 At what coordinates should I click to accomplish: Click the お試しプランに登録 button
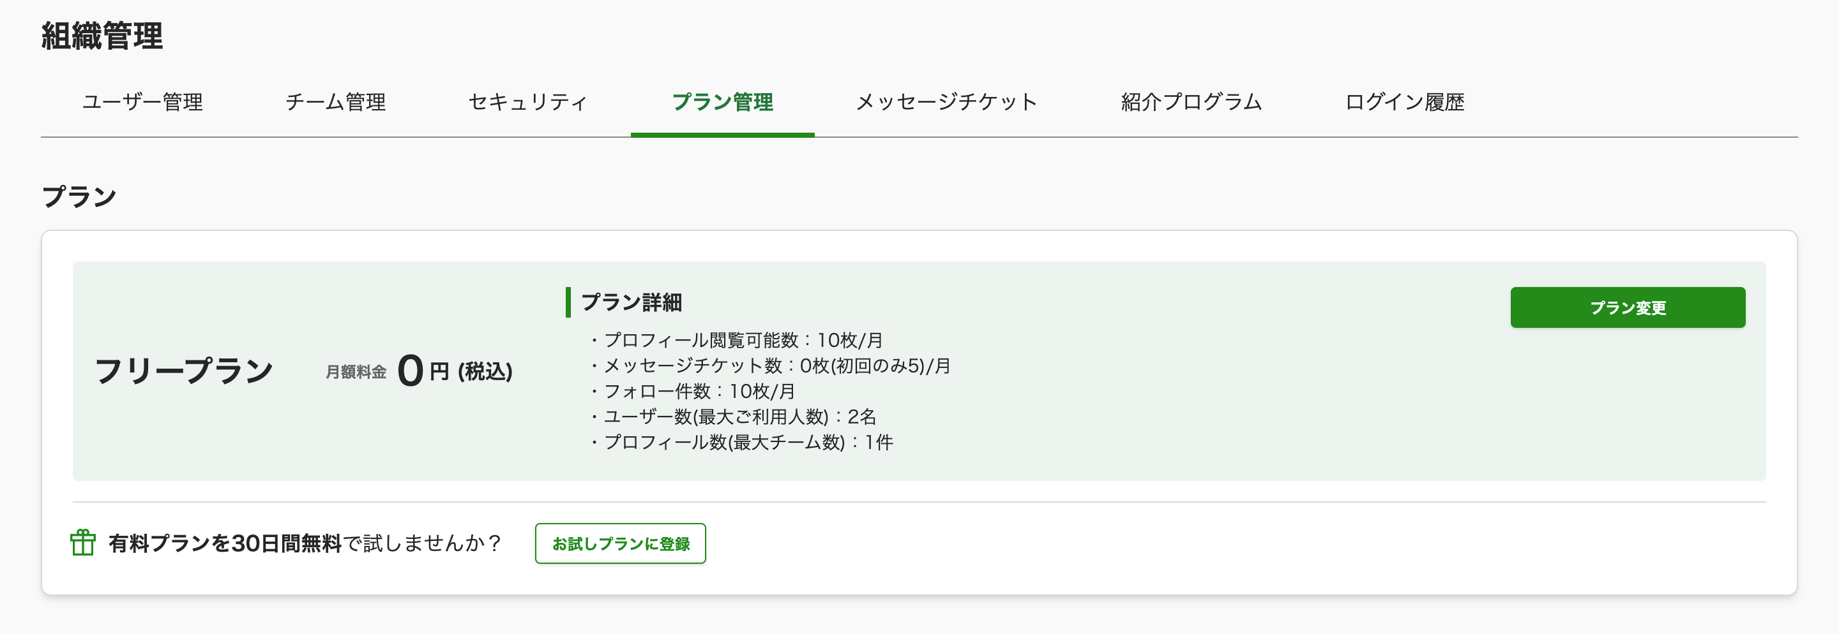(619, 543)
